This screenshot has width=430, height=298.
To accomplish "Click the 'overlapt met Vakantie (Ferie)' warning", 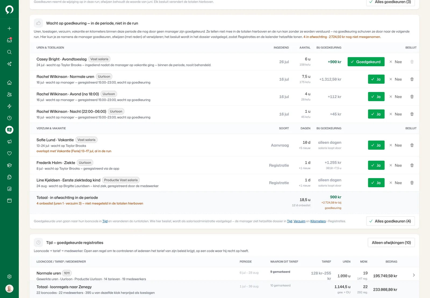I will tap(74, 151).
